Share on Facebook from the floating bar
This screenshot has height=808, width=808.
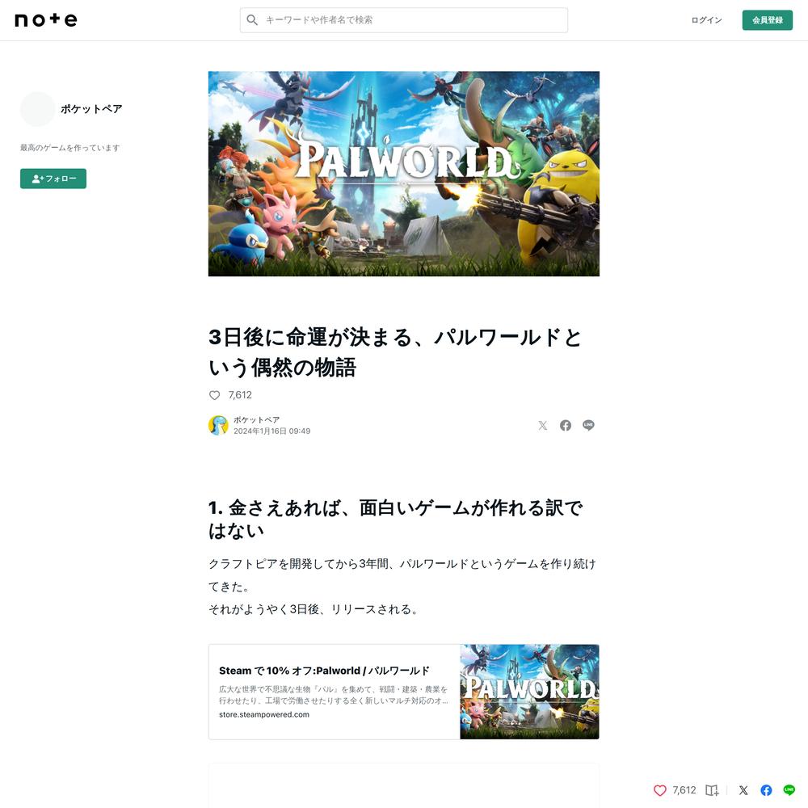766,790
